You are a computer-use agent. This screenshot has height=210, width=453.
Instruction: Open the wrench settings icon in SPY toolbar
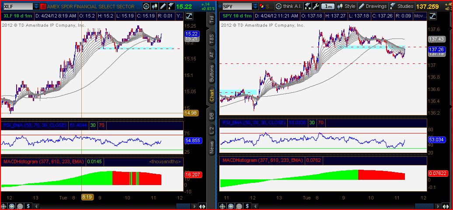pos(316,6)
